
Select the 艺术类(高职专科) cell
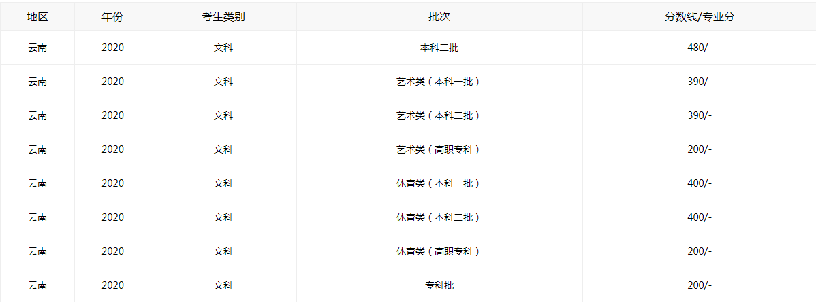(x=439, y=149)
